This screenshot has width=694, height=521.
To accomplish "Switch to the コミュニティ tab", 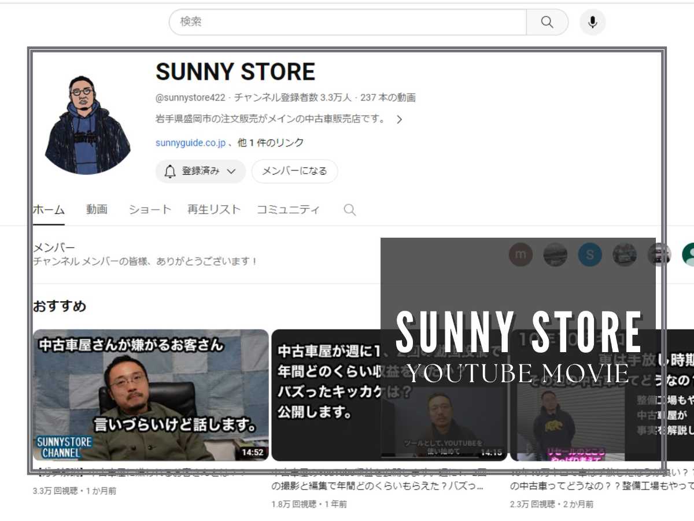I will click(x=289, y=209).
